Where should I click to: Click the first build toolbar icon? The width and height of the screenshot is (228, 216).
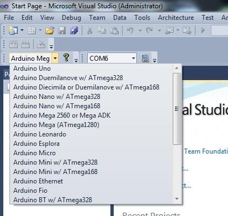point(13,44)
